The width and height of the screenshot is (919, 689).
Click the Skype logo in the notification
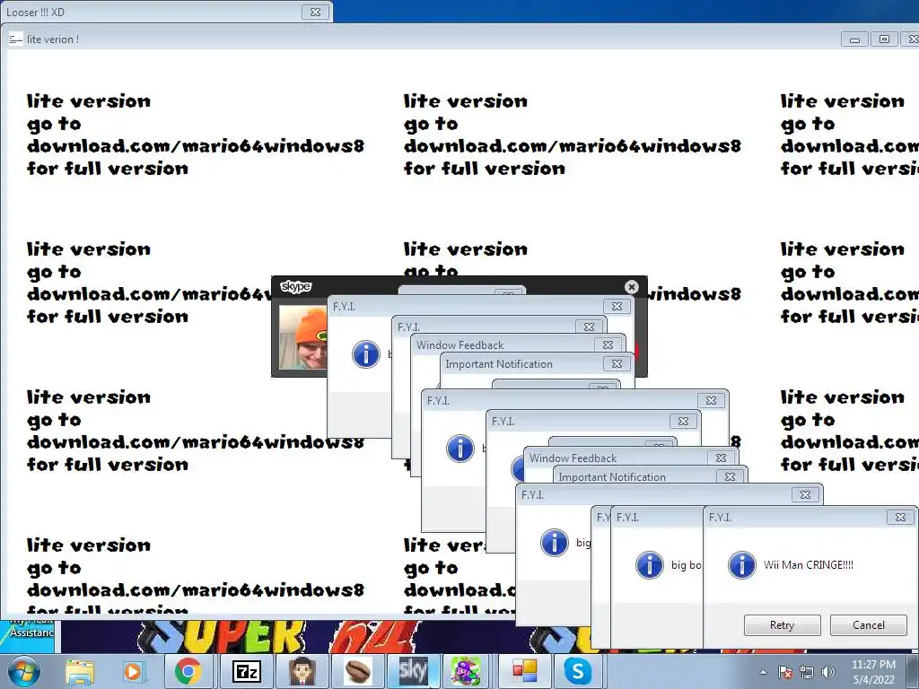pyautogui.click(x=296, y=286)
